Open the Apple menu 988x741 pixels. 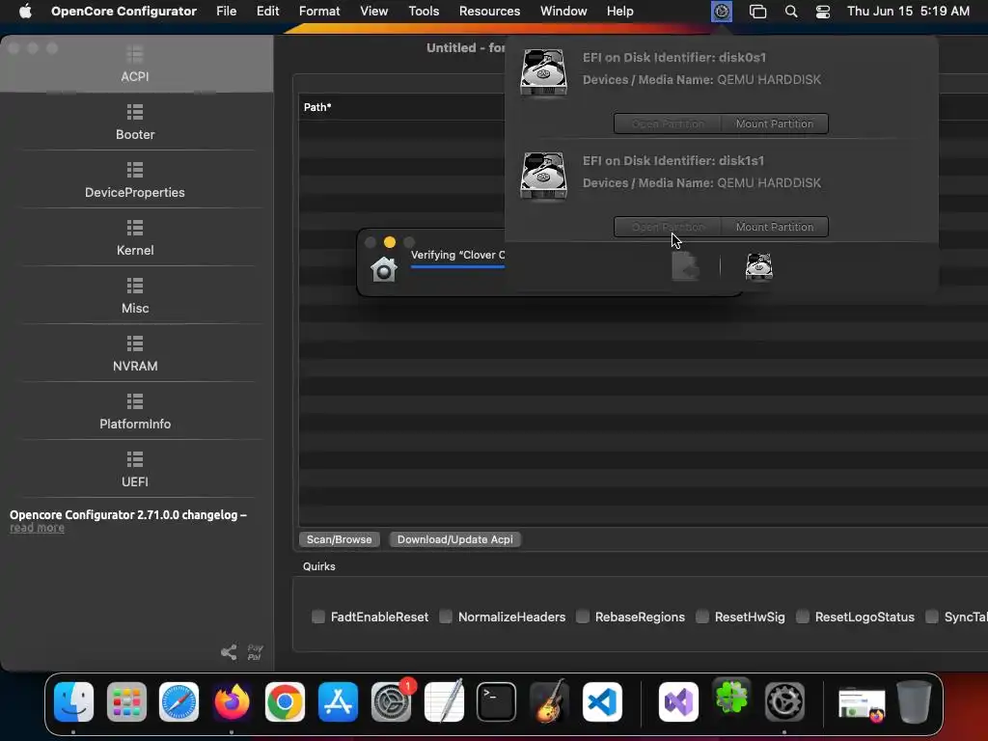[x=25, y=12]
